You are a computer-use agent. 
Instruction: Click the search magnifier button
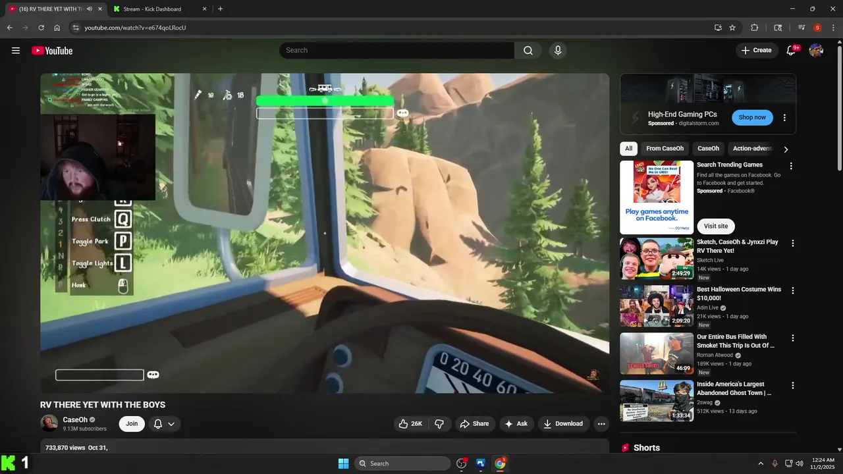click(x=528, y=51)
